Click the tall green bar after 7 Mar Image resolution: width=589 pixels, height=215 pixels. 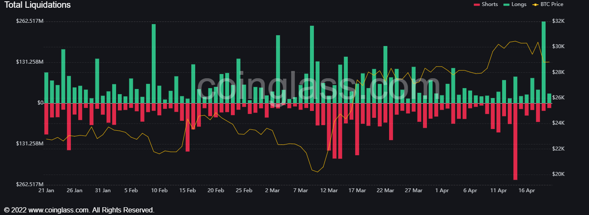(312, 64)
